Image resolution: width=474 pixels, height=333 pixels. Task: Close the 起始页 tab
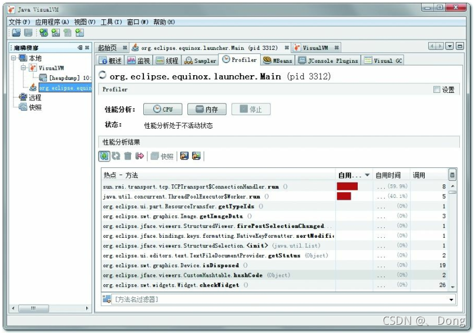point(125,48)
